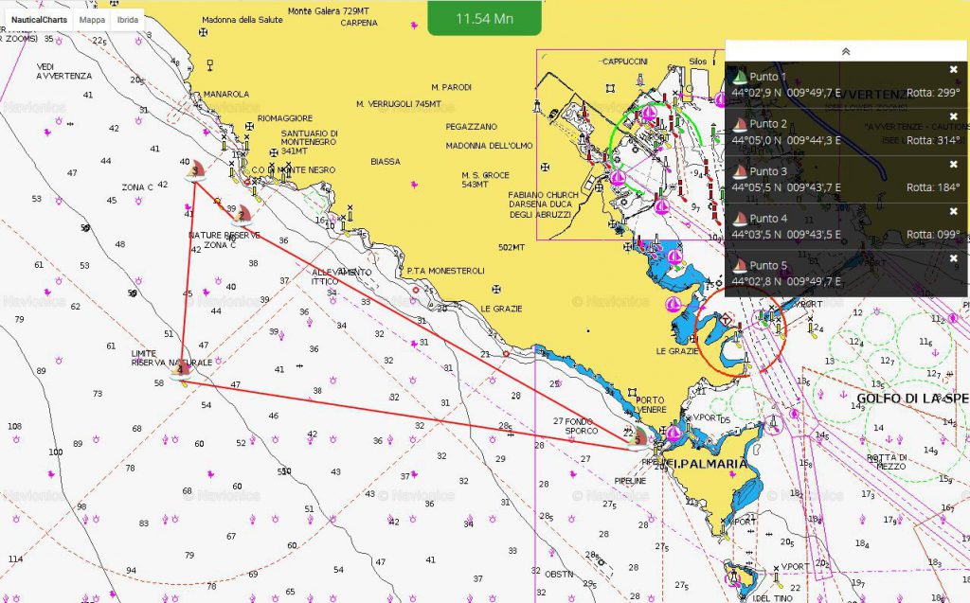Click the magenta marina icon inside green circle
This screenshot has height=603, width=970.
(649, 114)
